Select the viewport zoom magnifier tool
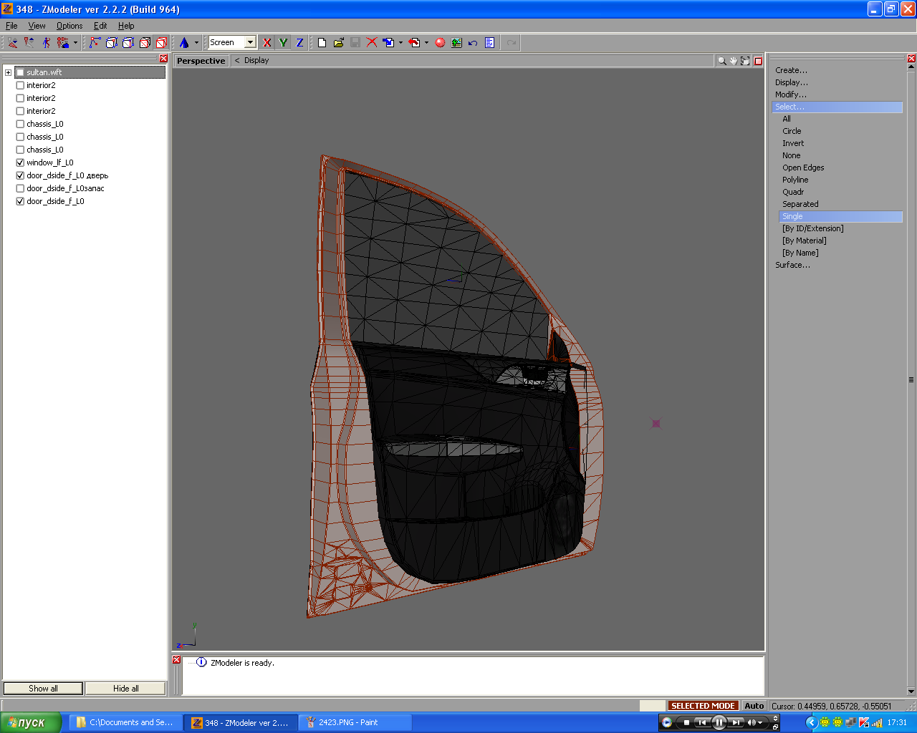Image resolution: width=917 pixels, height=733 pixels. click(x=722, y=61)
